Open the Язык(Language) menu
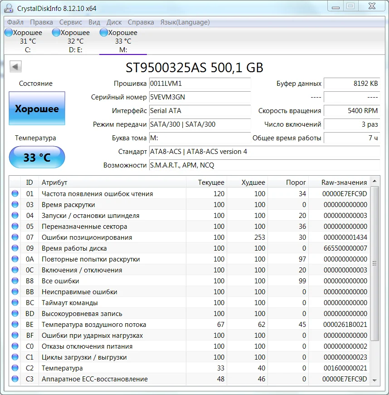The image size is (389, 395). click(x=185, y=22)
